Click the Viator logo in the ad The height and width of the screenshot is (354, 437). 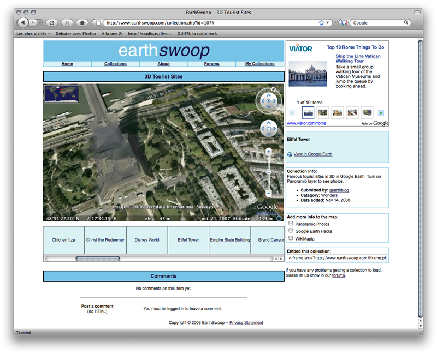coord(301,48)
